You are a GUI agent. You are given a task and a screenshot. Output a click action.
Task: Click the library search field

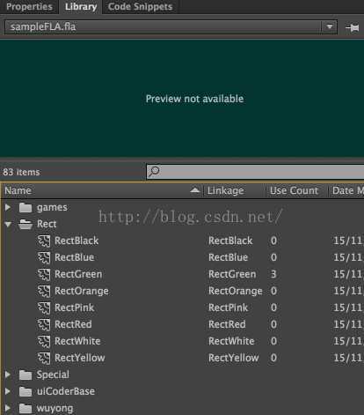click(255, 172)
